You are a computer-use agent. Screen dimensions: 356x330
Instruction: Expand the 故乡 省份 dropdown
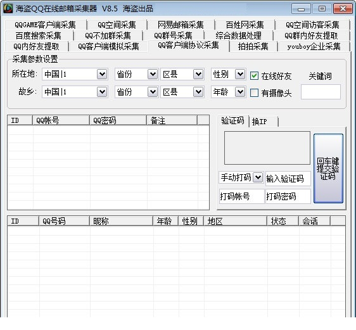click(x=153, y=92)
